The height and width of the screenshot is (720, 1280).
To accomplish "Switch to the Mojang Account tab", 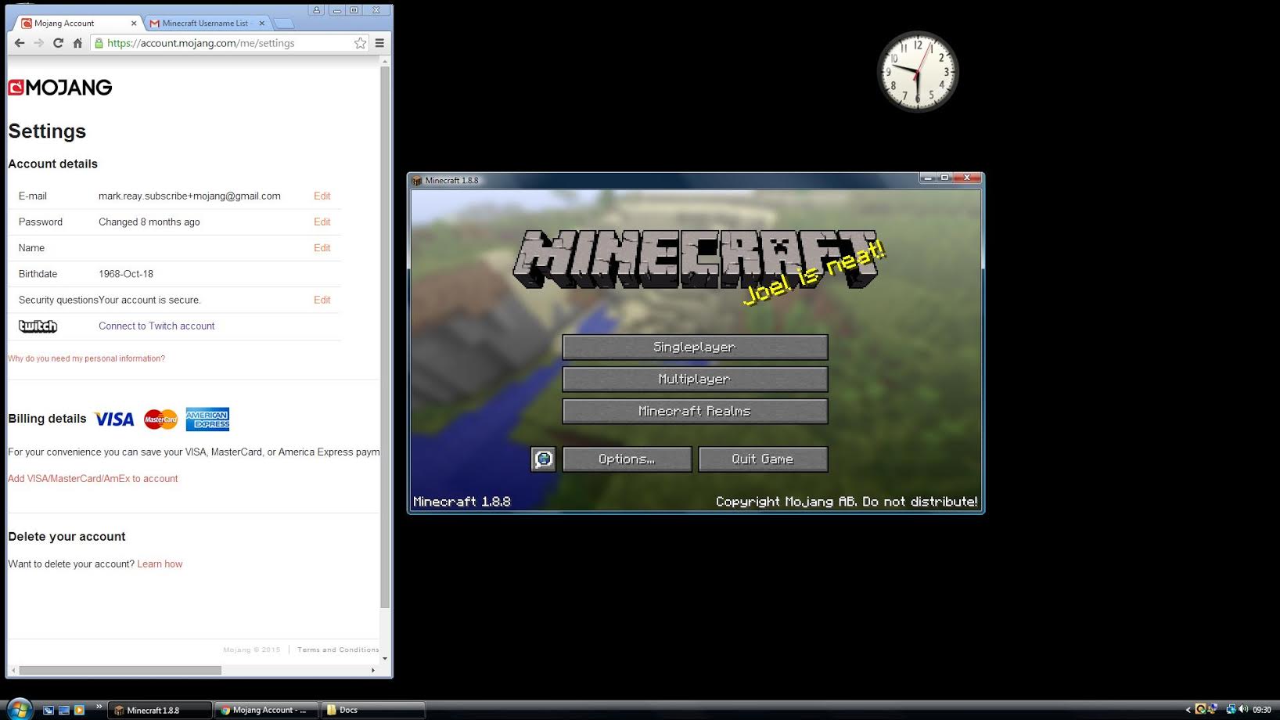I will 77,23.
